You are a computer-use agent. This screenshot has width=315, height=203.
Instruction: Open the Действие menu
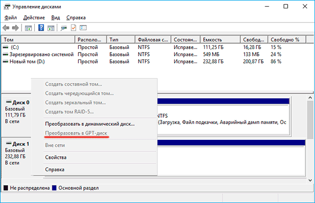[x=34, y=18]
